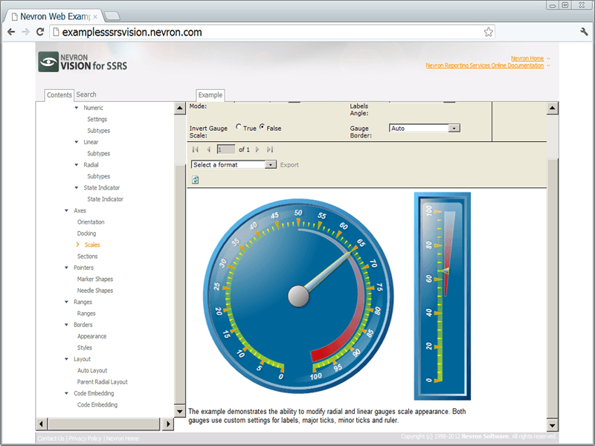Collapse the State Indicator tree node
595x446 pixels.
(77, 187)
